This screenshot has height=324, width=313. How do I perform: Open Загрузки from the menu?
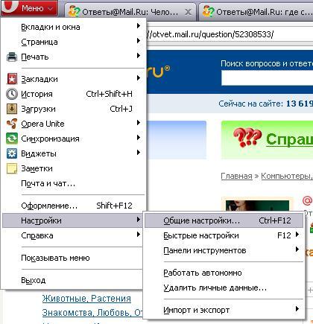[74, 109]
